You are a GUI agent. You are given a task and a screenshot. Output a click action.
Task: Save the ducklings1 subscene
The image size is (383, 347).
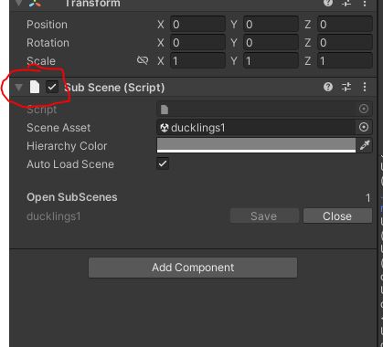[x=264, y=216]
